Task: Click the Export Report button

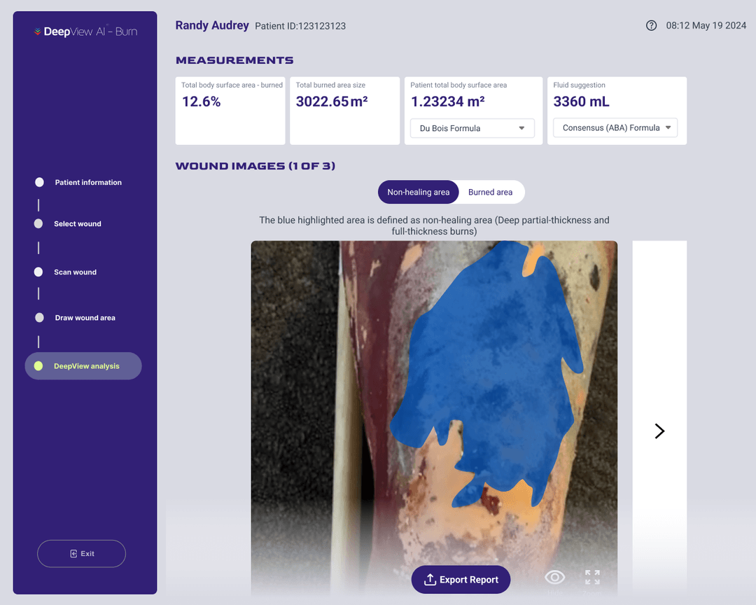Action: pos(461,579)
